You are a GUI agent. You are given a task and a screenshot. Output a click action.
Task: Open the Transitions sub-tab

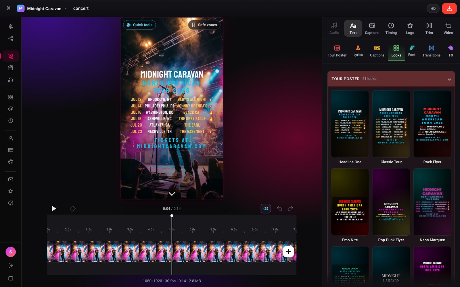[431, 51]
